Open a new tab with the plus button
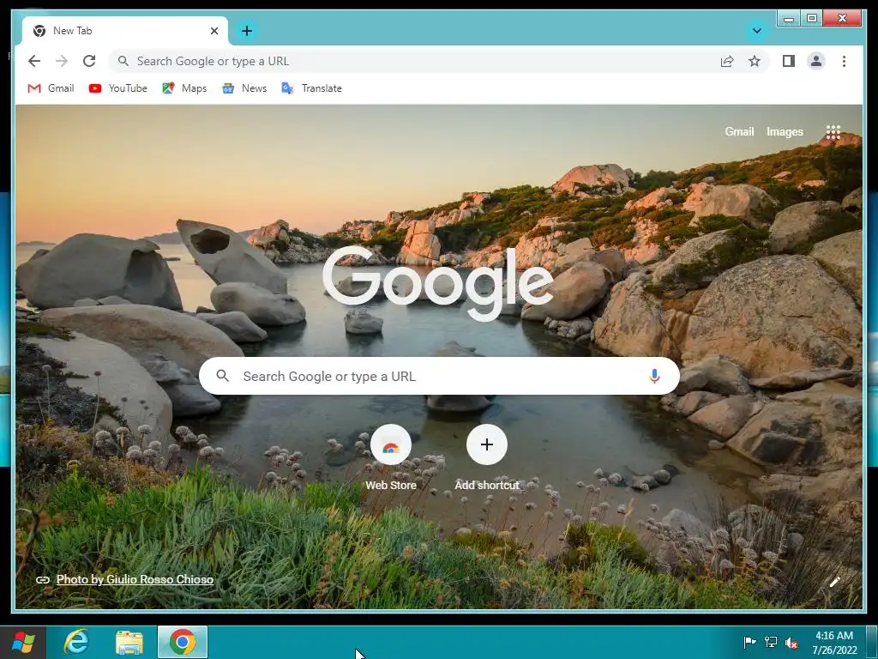878x659 pixels. click(247, 31)
